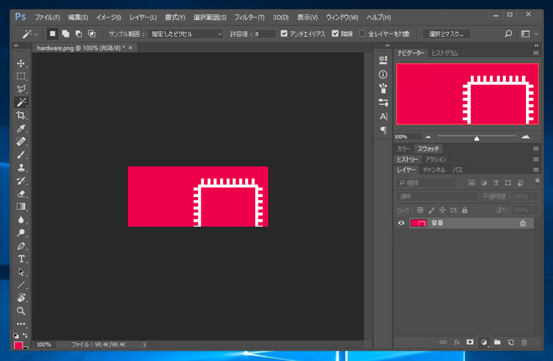The image size is (553, 361).
Task: Switch to the アクション tab
Action: coord(436,159)
